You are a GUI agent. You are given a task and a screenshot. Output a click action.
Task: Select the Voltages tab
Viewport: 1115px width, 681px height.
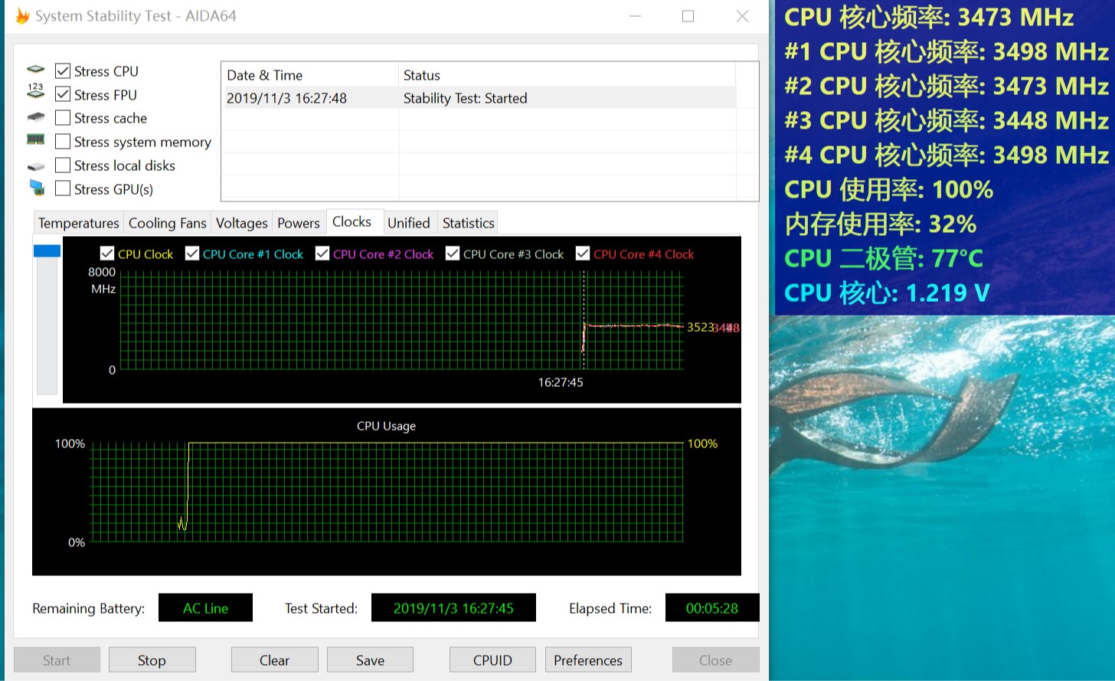click(x=241, y=223)
